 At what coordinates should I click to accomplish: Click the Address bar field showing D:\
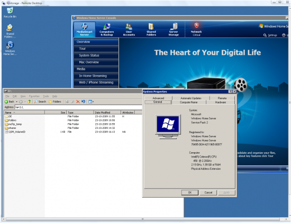click(78, 107)
